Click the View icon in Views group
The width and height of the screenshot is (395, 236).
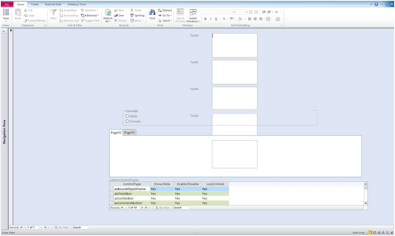[6, 12]
